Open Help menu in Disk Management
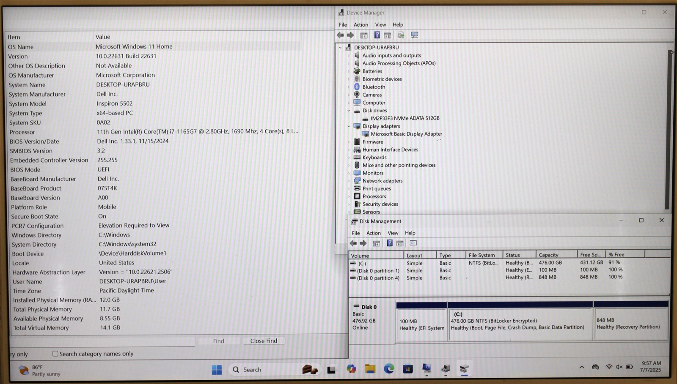The height and width of the screenshot is (384, 677). 410,233
